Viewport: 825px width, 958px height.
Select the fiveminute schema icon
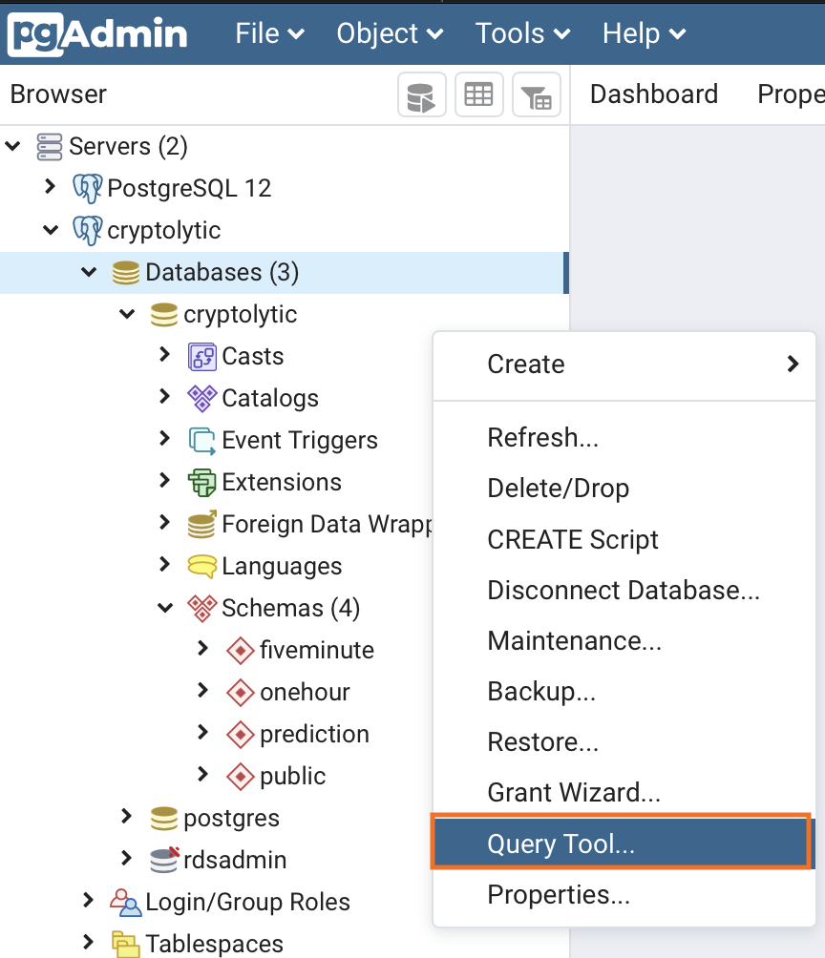[240, 651]
